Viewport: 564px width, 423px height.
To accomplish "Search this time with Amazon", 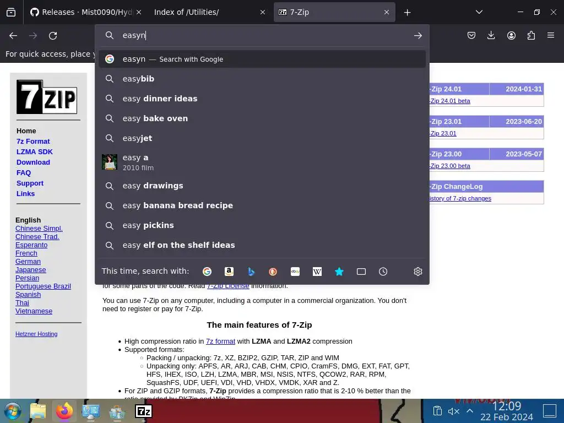I will click(x=229, y=272).
